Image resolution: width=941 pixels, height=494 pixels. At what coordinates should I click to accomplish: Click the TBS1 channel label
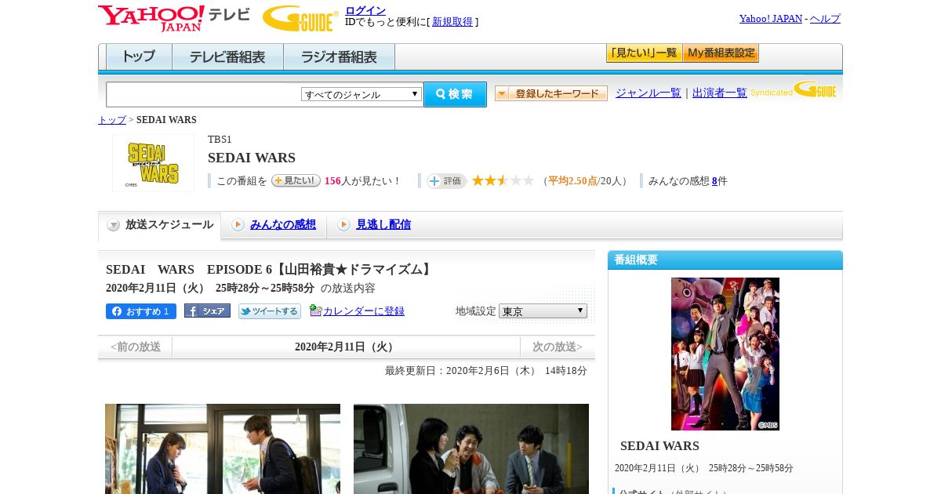(x=220, y=140)
